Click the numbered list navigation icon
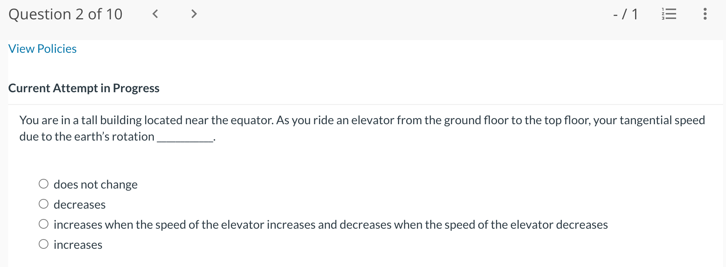Viewport: 726px width, 267px height. tap(669, 14)
